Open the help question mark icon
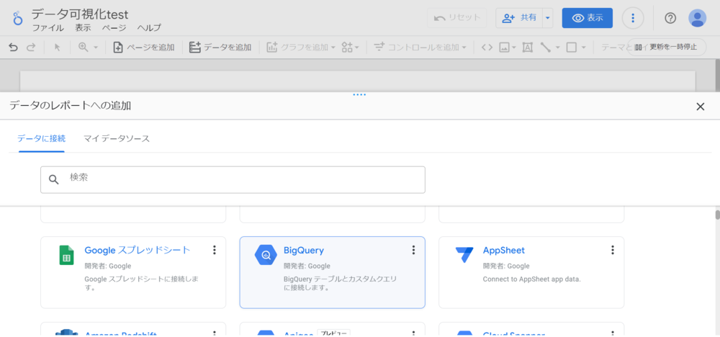Screen dimensions: 720x337 tap(670, 18)
